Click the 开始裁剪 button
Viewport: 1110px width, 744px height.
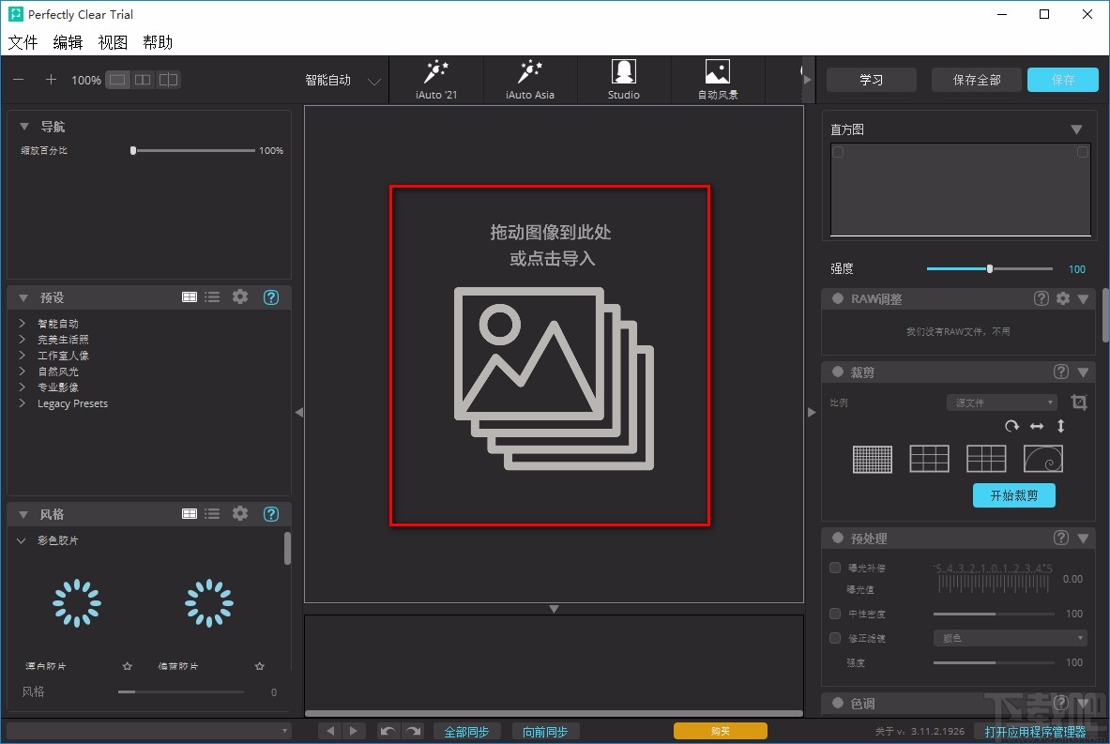coord(1013,495)
